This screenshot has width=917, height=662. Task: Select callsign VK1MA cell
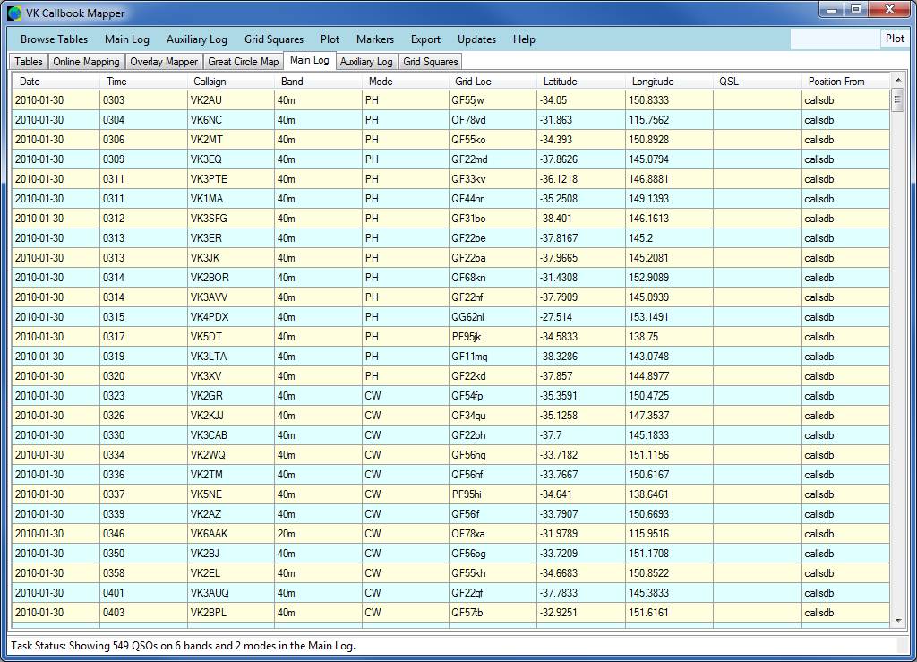[x=231, y=199]
